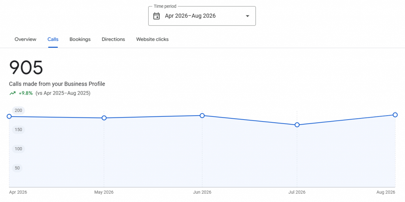Click the "Apr 2026" x-axis label

pos(18,193)
